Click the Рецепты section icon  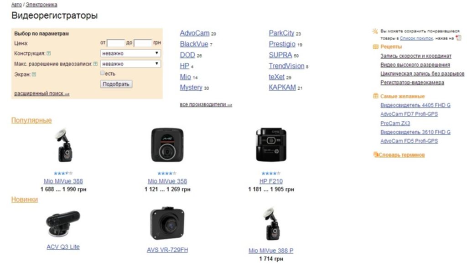tap(376, 47)
